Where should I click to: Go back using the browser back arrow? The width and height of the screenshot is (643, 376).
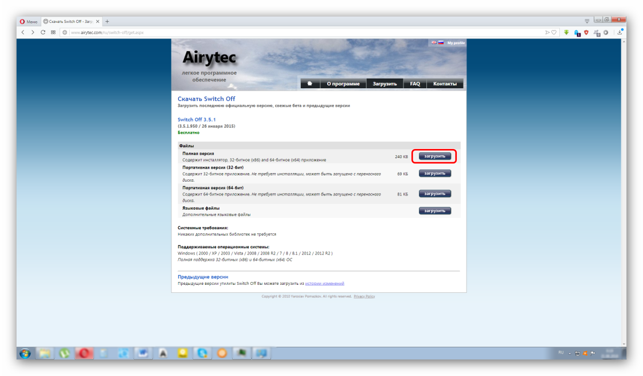23,33
